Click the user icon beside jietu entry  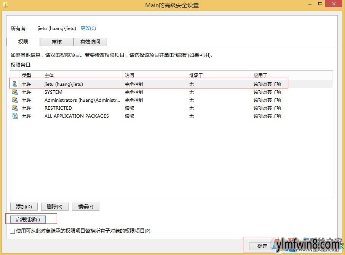click(x=14, y=84)
